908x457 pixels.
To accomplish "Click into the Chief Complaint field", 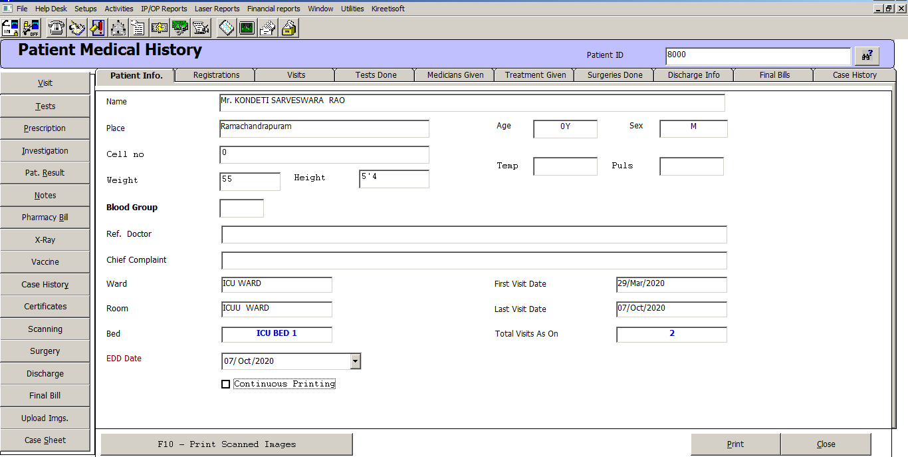I will pos(474,261).
